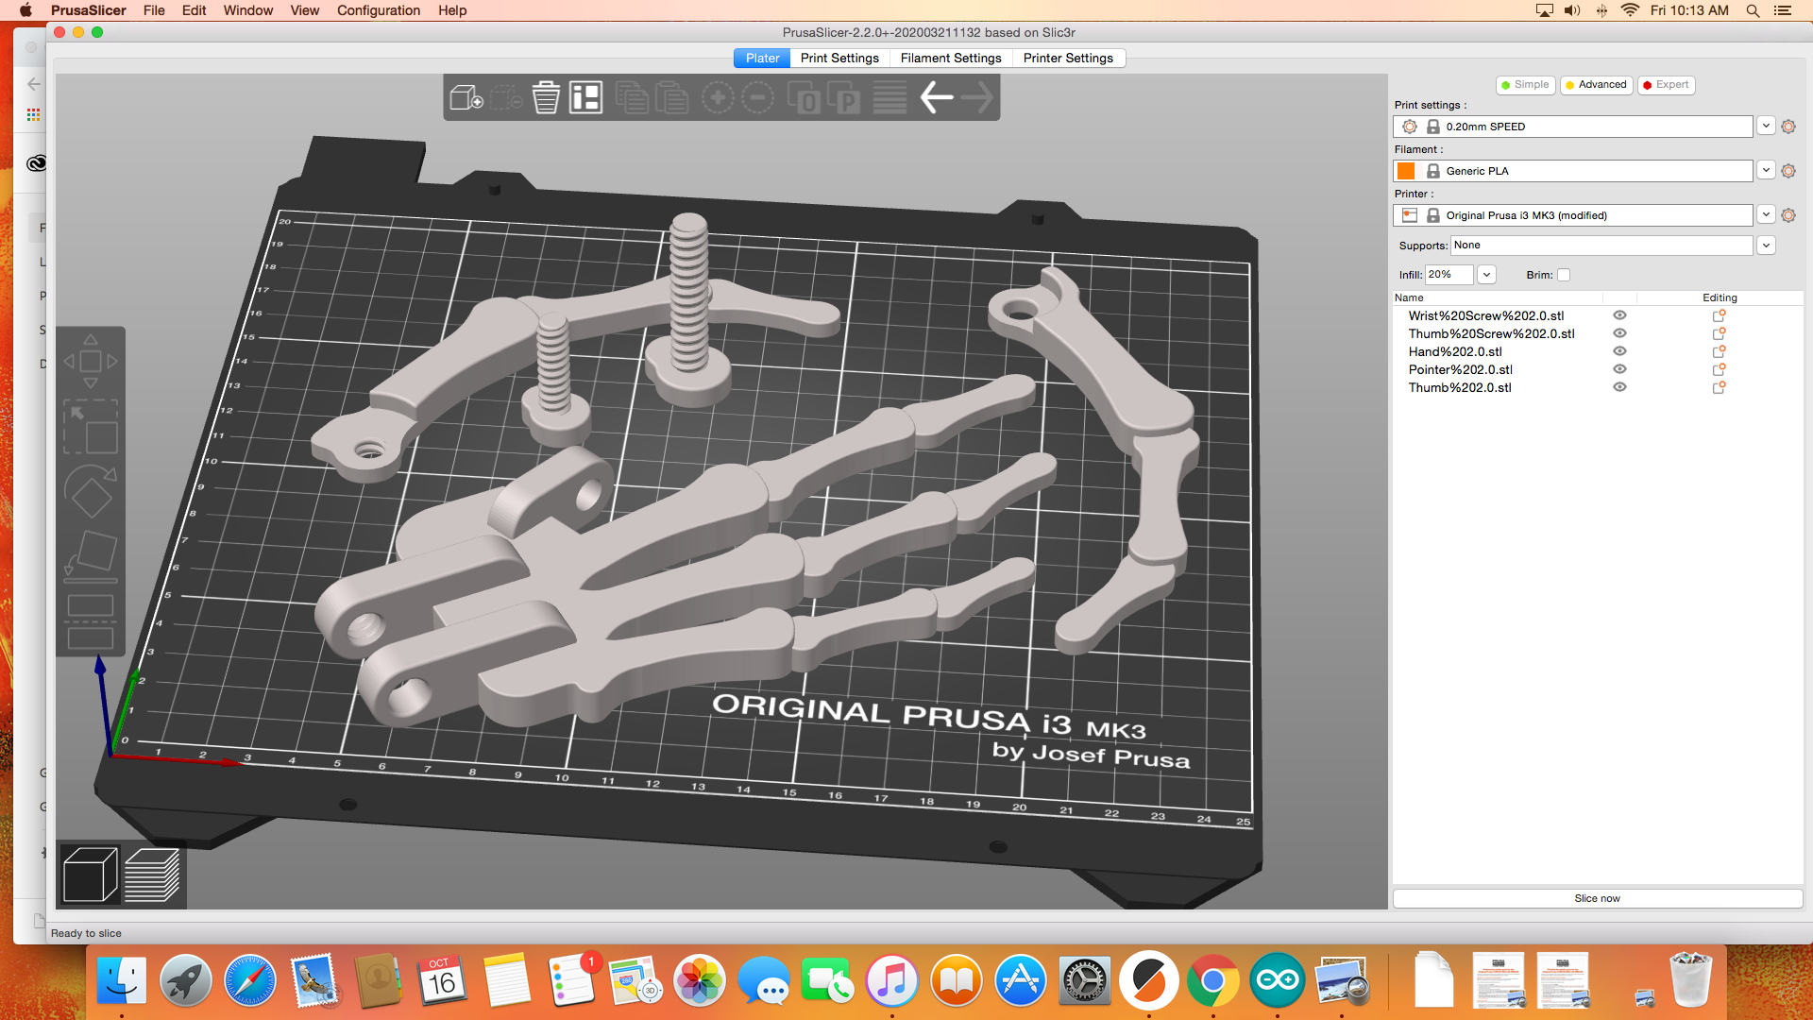Screen dimensions: 1813x1020
Task: Open Filament preset dropdown arrow
Action: (x=1766, y=171)
